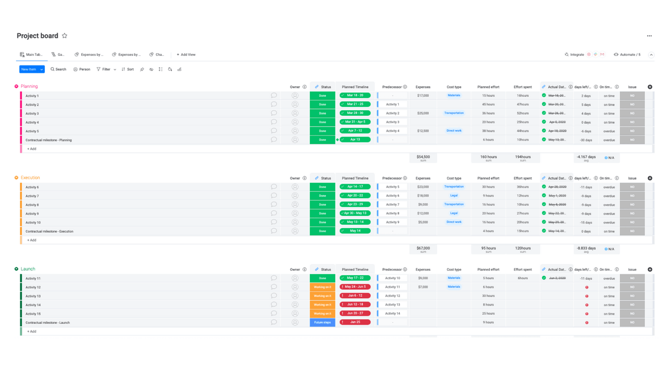This screenshot has width=672, height=367.
Task: Expand the Filter dropdown chevron
Action: point(115,69)
